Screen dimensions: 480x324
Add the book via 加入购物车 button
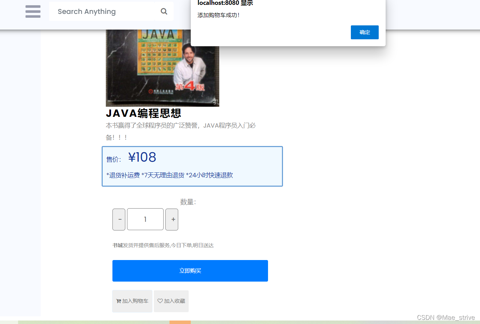132,301
